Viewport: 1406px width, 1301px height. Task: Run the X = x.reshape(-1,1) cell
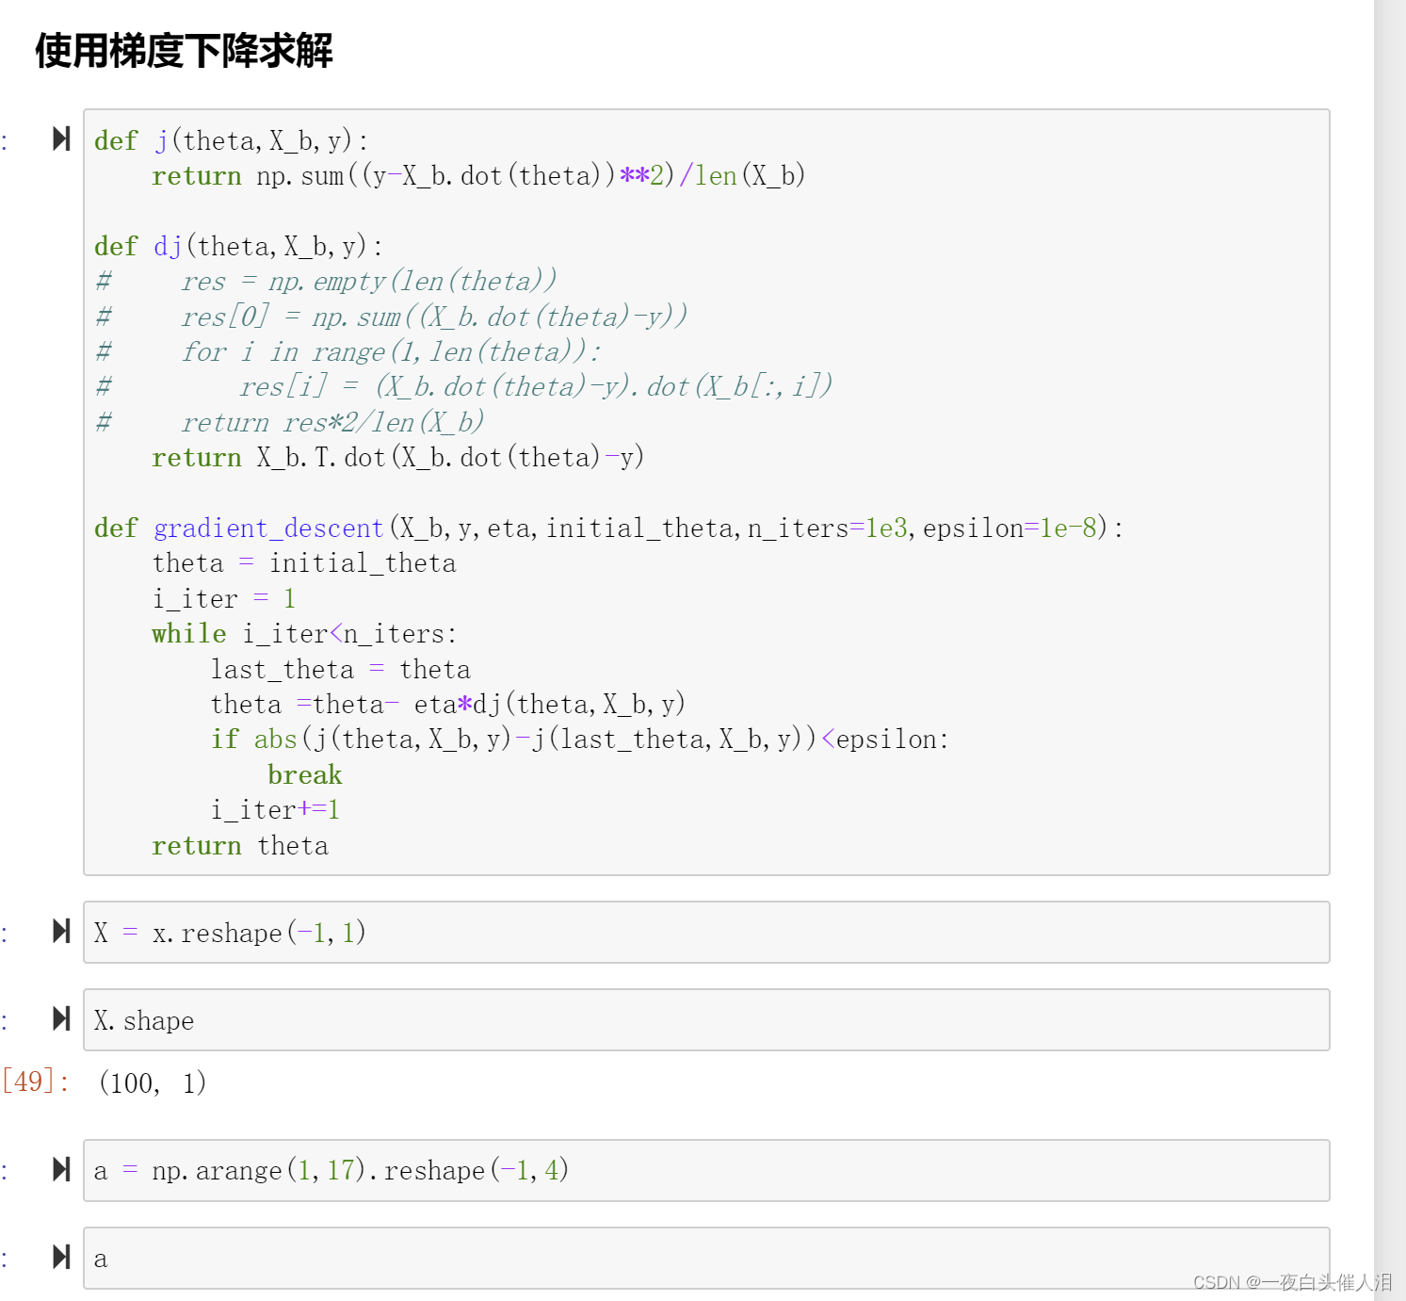[x=61, y=932]
